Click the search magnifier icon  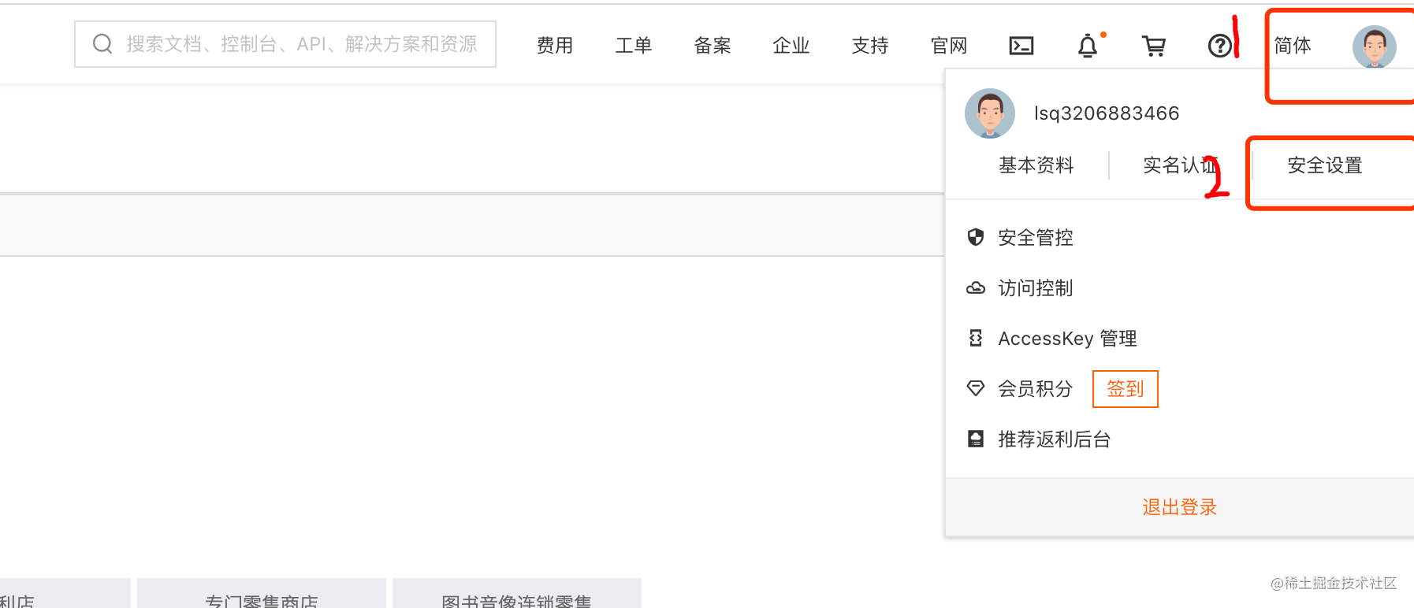(x=102, y=44)
